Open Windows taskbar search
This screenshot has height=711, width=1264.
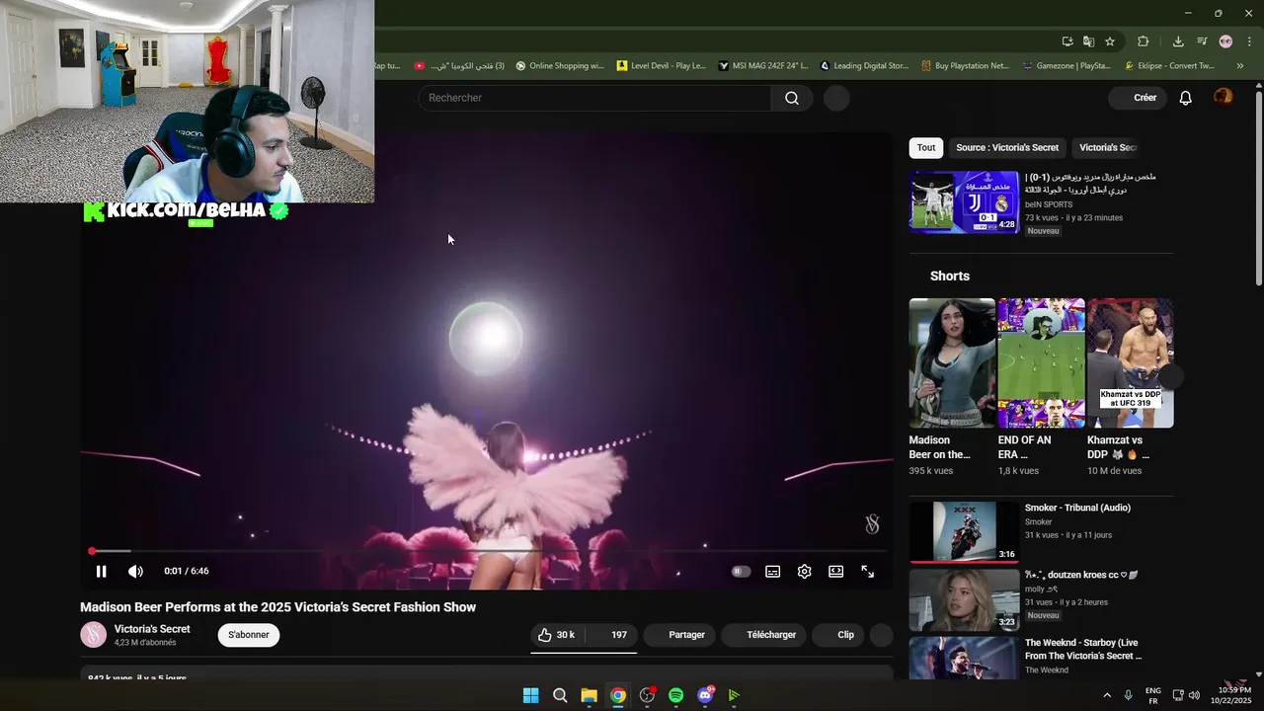click(x=560, y=695)
